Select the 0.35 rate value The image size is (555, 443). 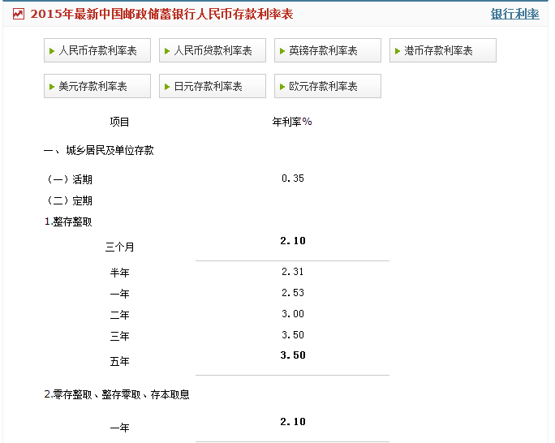tap(293, 178)
